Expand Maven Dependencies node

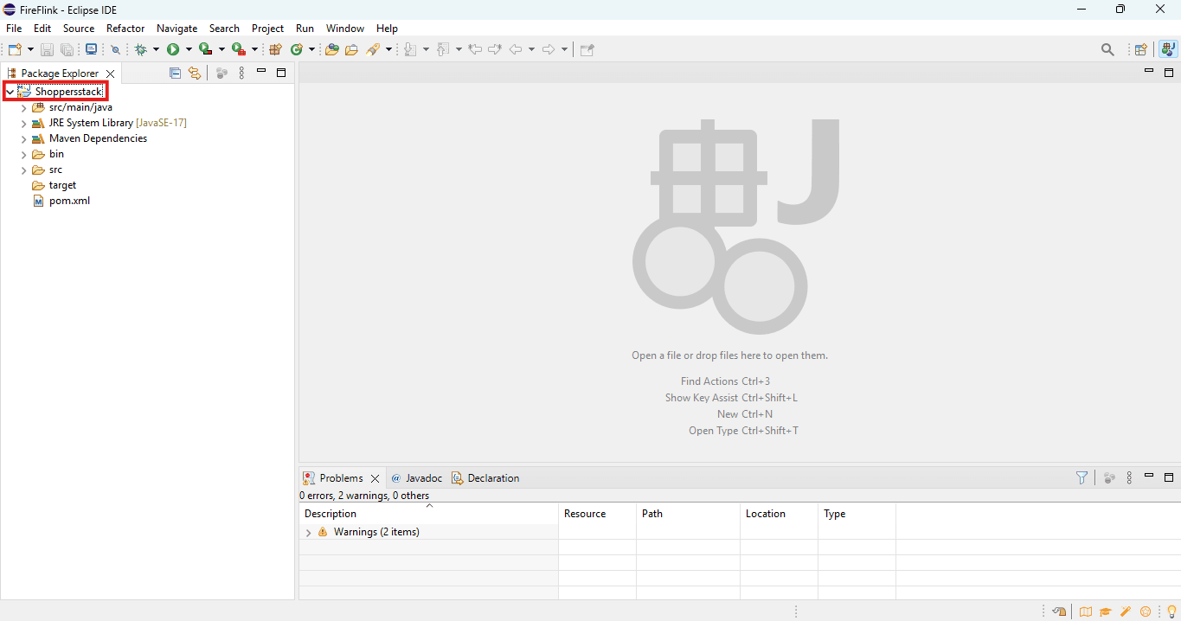coord(24,139)
